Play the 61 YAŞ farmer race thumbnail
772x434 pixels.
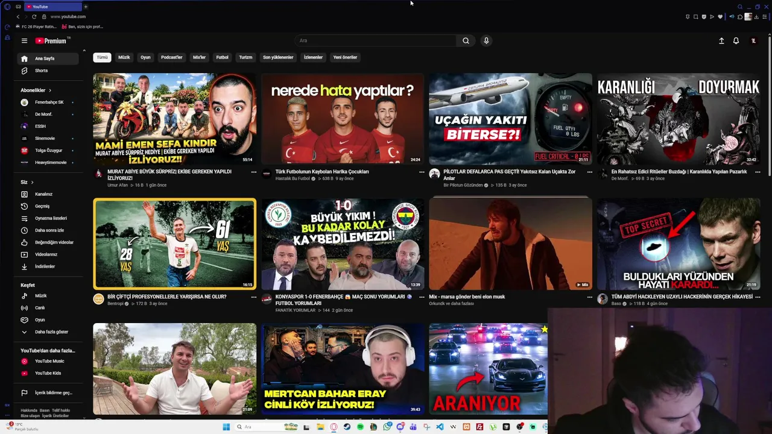click(175, 244)
